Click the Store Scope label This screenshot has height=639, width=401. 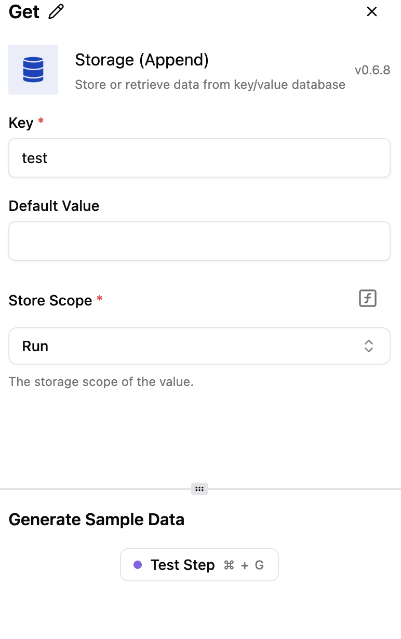50,300
